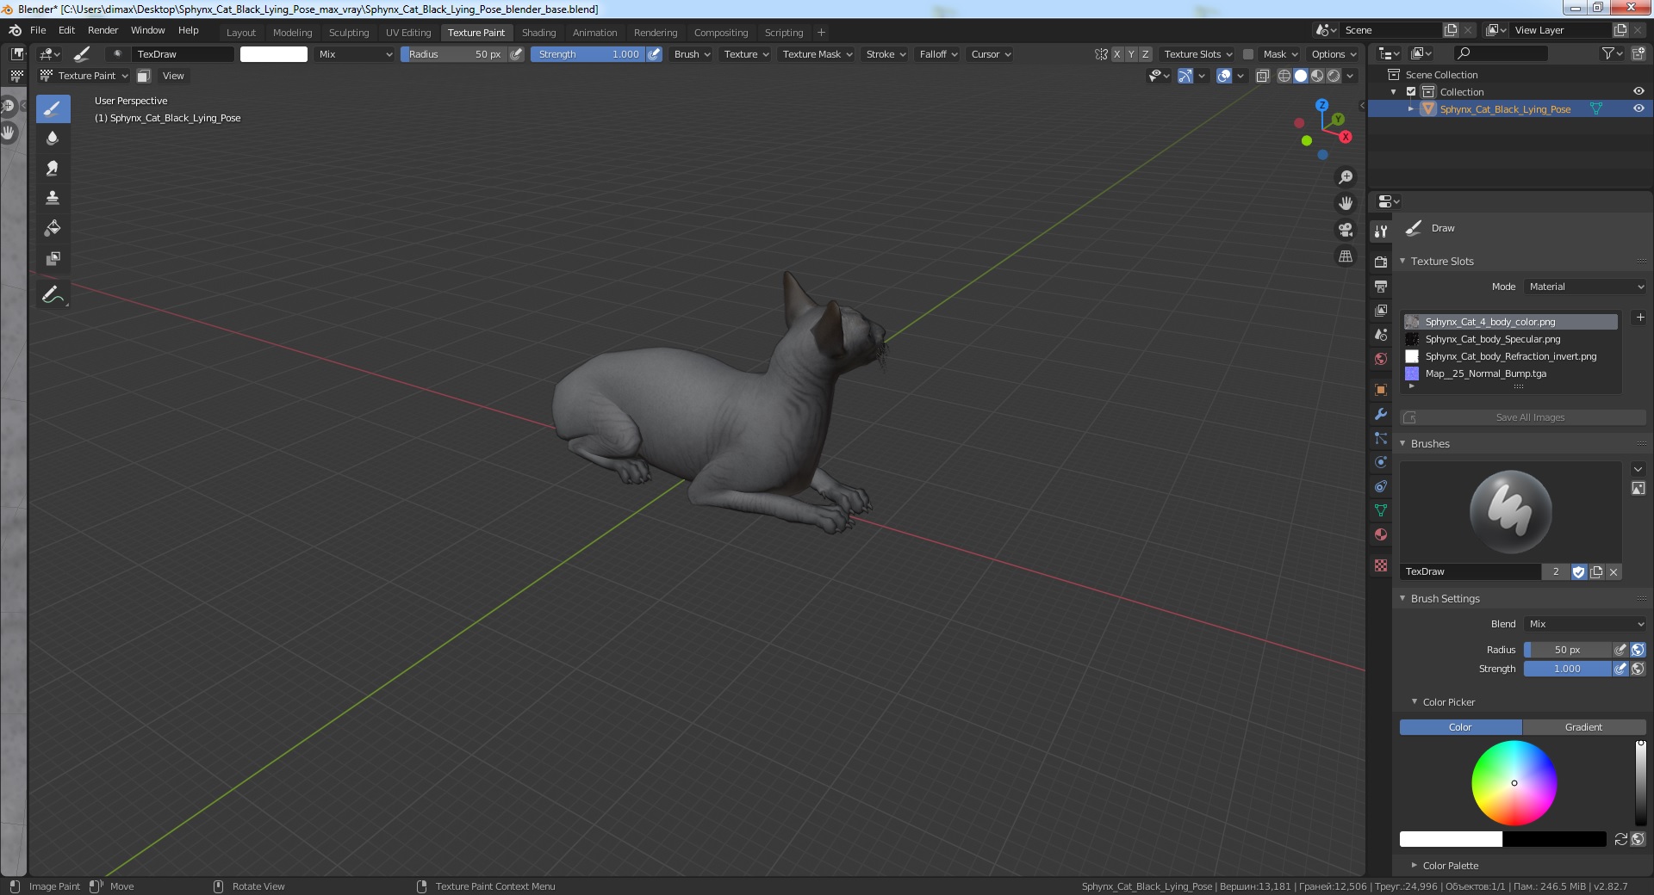Screen dimensions: 1654x895
Task: Click the viewport pan hand icon
Action: coord(1345,204)
